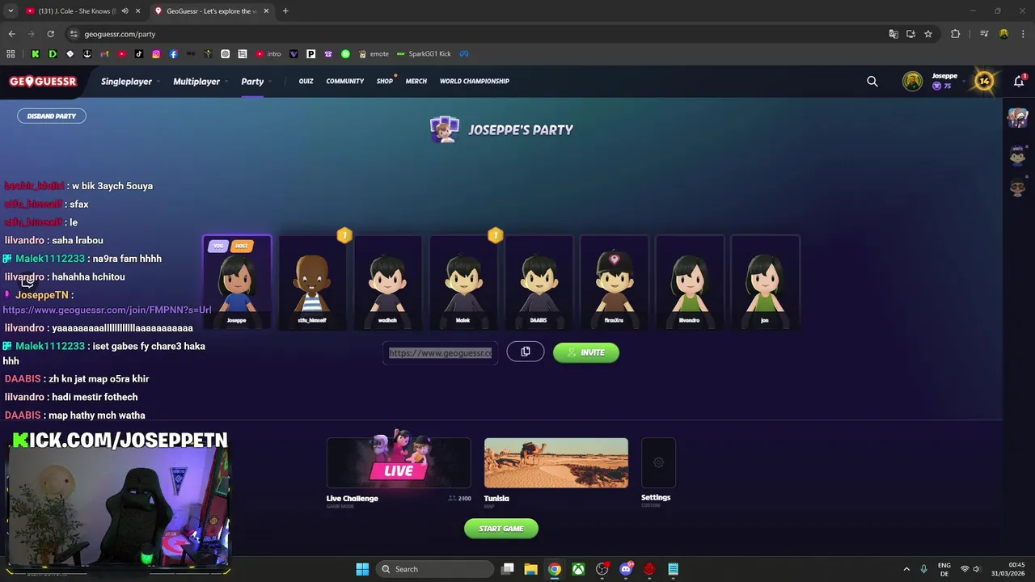Click the DISBAND PARTY button
The image size is (1035, 582).
coord(52,116)
